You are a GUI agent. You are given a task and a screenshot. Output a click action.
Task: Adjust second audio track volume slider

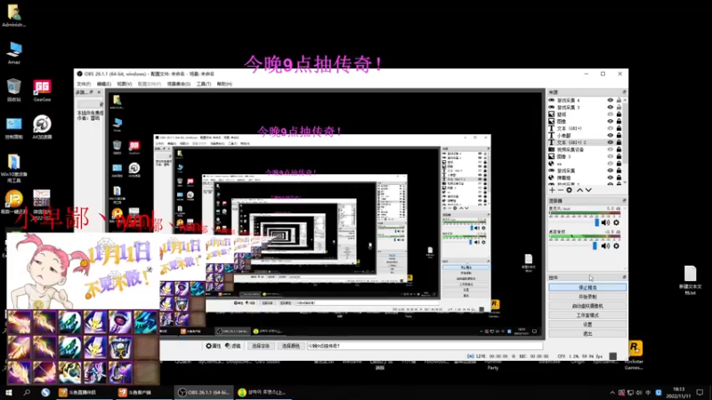point(595,246)
